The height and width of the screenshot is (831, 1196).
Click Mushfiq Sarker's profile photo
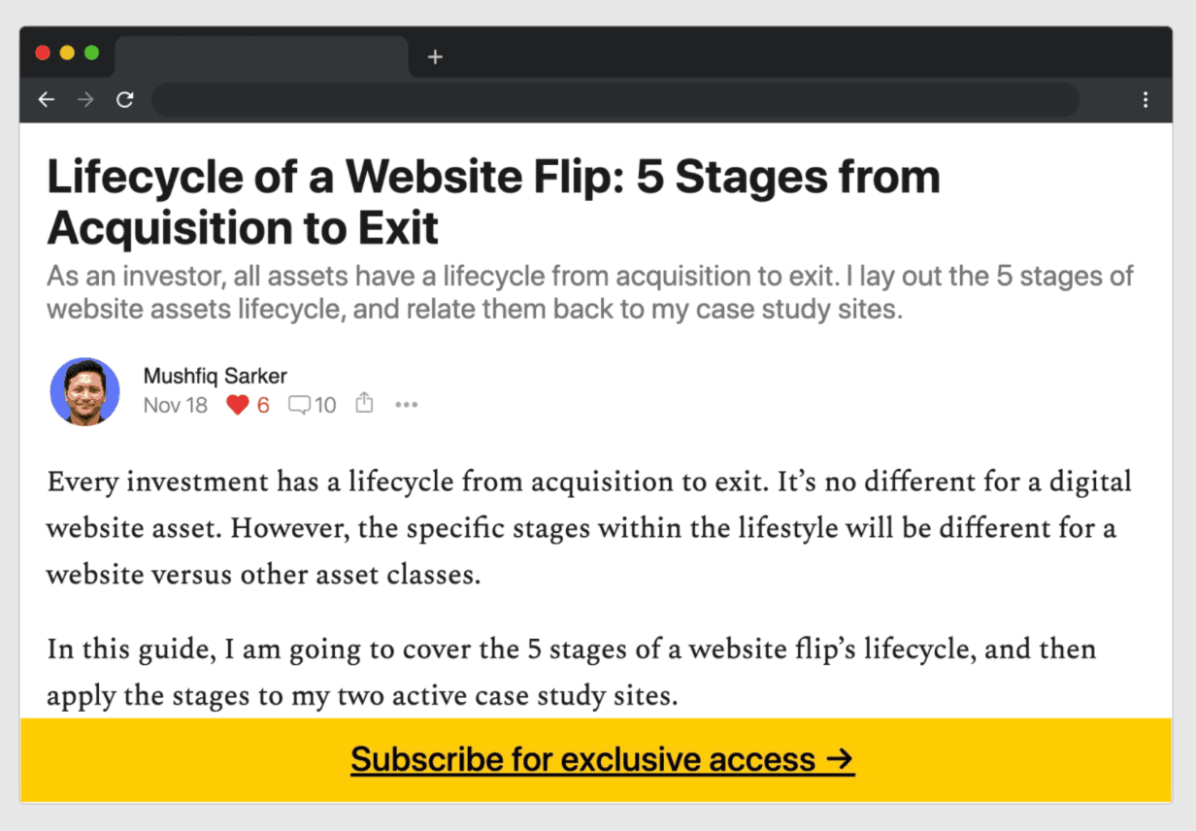(84, 391)
